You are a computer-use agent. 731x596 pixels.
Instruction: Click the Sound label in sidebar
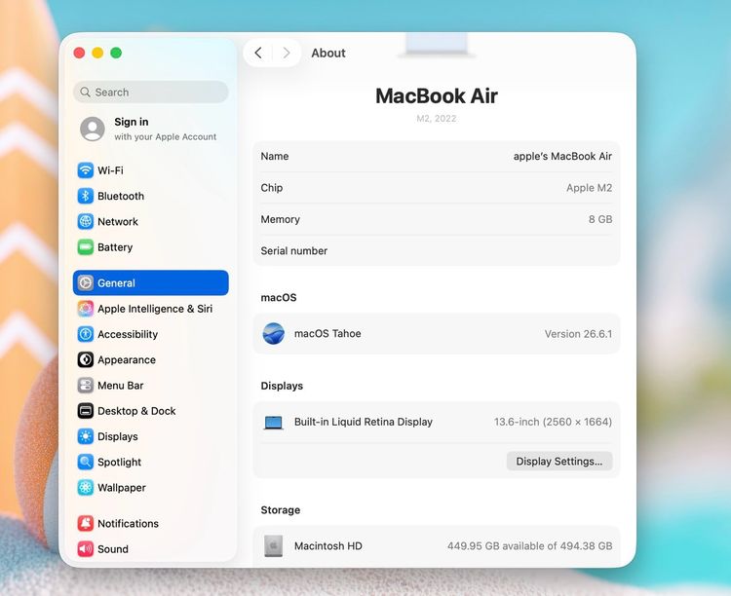pos(113,549)
